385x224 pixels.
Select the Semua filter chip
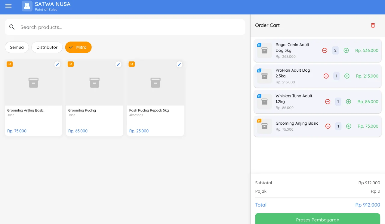(x=17, y=47)
